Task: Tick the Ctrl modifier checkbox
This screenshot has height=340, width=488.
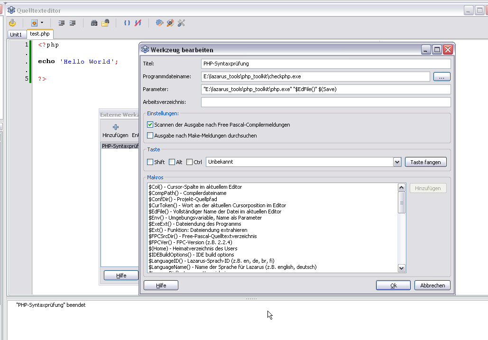Action: [x=190, y=162]
